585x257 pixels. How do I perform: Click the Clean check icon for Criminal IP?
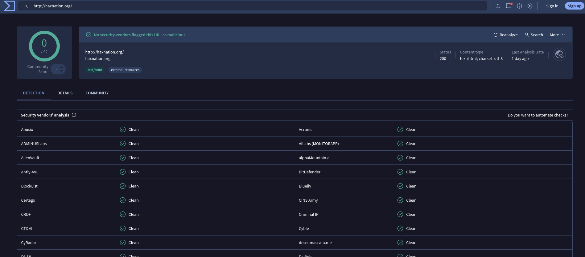[x=400, y=214]
